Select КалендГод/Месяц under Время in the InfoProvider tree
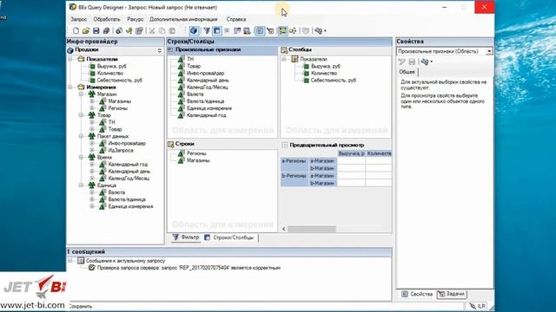Screen dimensions: 556x312 129,179
